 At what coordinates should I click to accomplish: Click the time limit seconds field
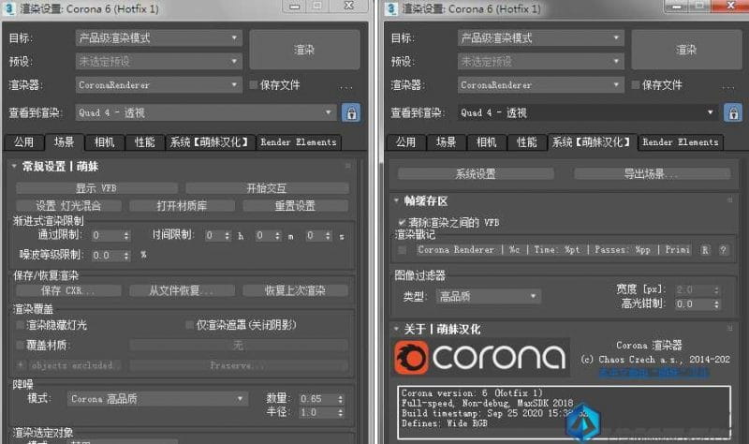[x=314, y=236]
